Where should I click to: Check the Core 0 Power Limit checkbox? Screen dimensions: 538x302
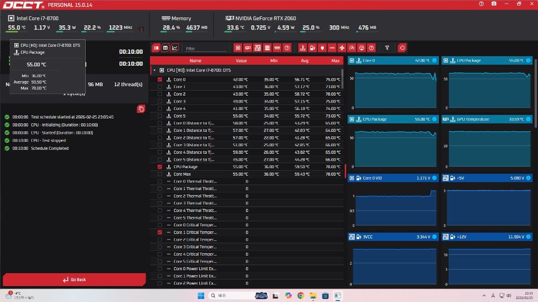pyautogui.click(x=160, y=269)
